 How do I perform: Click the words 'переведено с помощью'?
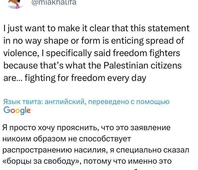(x=129, y=102)
